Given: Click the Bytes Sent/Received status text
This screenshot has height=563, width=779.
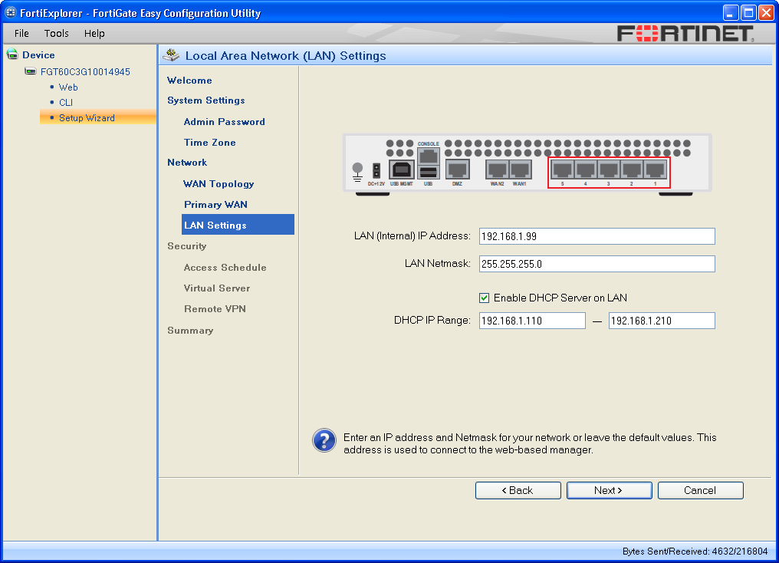Looking at the screenshot, I should tap(695, 551).
